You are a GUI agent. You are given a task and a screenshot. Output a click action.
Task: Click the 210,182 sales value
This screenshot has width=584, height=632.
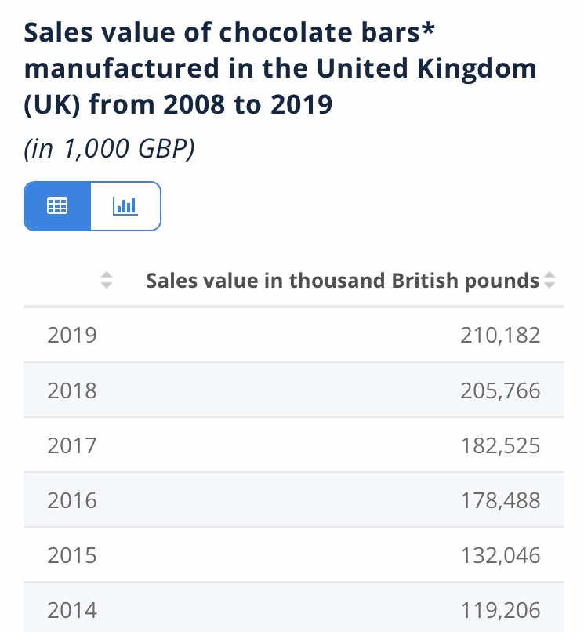pyautogui.click(x=500, y=336)
